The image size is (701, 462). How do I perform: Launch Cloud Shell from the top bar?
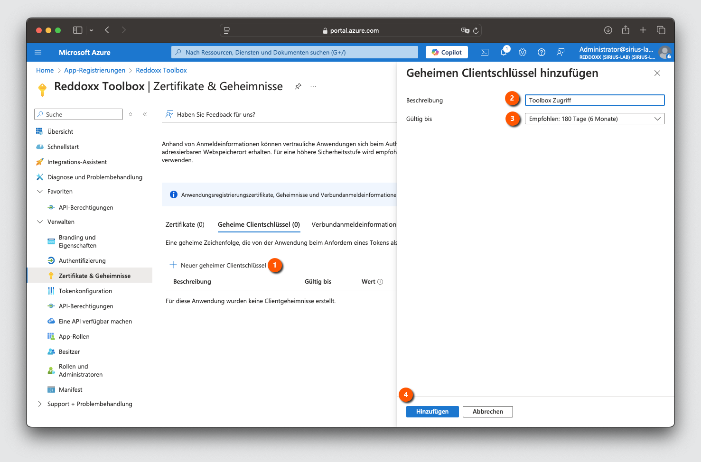coord(485,52)
